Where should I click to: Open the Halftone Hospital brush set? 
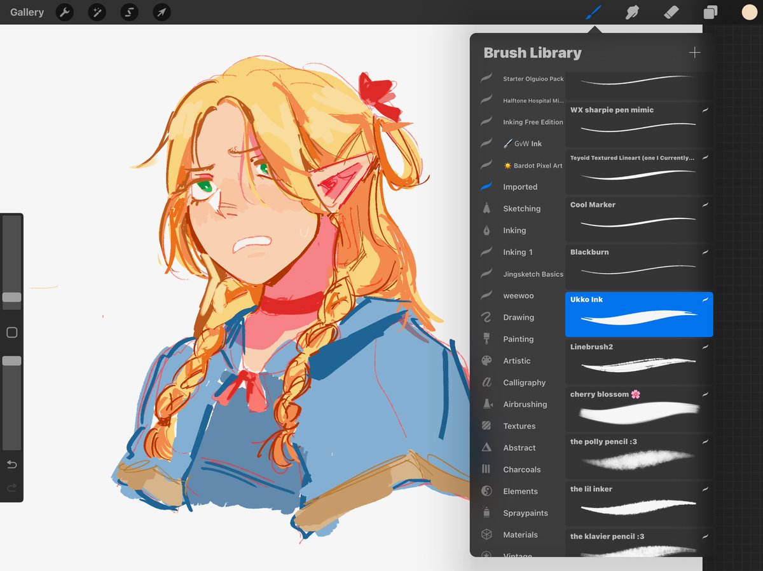(x=521, y=100)
